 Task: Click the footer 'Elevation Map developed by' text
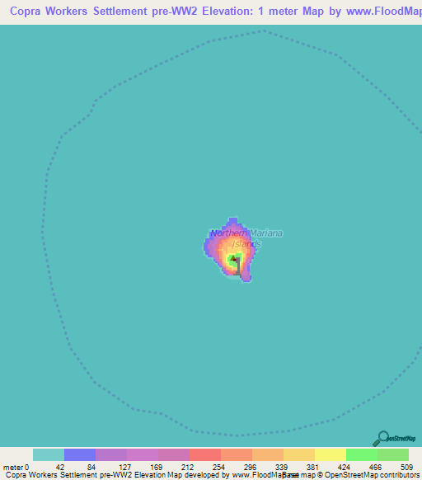point(182,475)
